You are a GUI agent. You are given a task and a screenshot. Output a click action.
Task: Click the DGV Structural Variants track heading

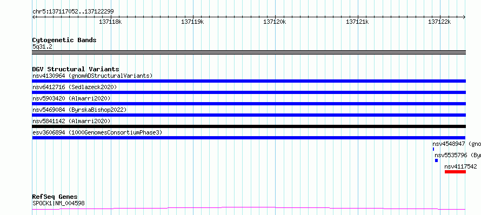76,69
